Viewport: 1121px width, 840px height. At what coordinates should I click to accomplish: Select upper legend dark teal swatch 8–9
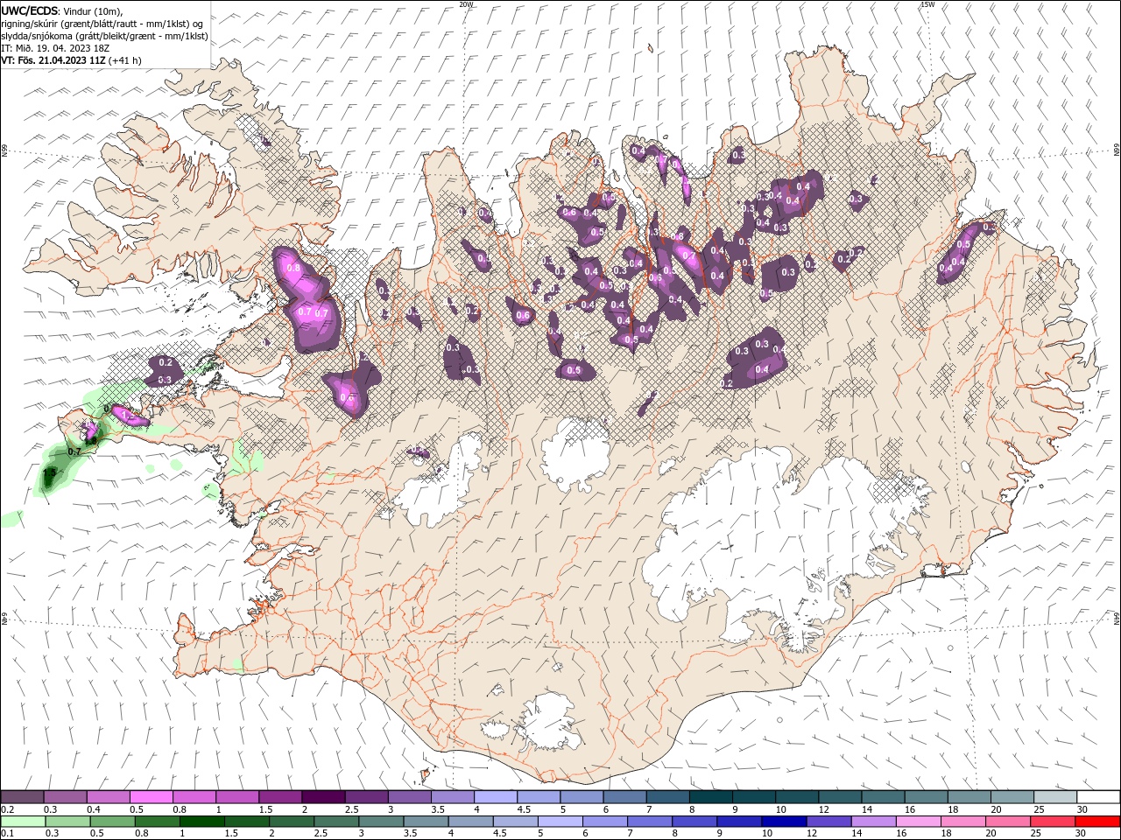[x=711, y=797]
